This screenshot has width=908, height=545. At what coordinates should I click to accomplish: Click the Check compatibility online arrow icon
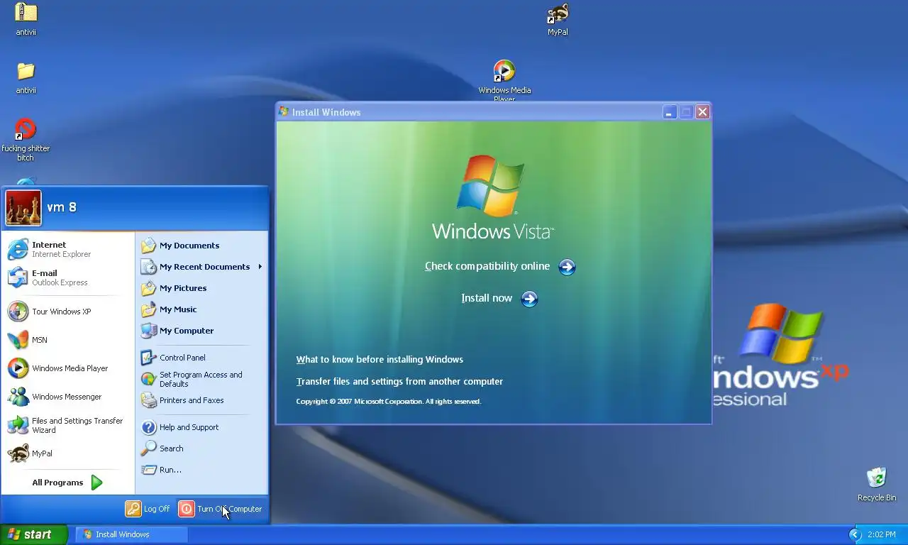(x=567, y=267)
